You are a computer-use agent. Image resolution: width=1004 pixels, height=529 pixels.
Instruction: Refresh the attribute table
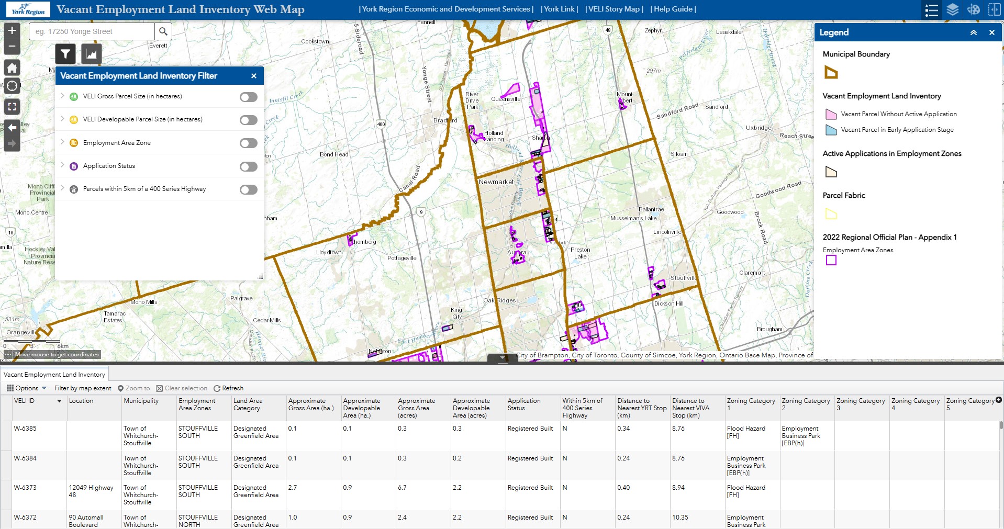(x=228, y=388)
